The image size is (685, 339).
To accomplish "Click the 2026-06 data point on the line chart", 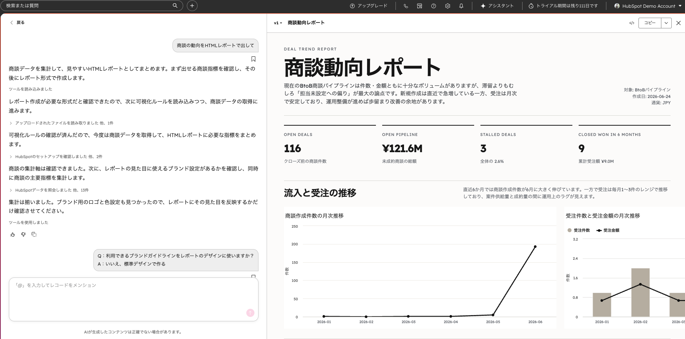I will 535,247.
